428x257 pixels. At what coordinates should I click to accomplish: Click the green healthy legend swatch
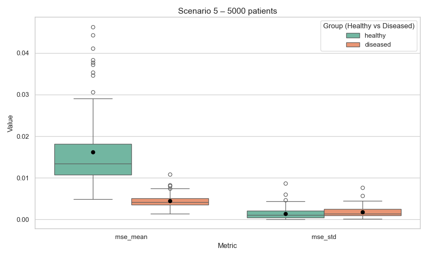point(353,36)
